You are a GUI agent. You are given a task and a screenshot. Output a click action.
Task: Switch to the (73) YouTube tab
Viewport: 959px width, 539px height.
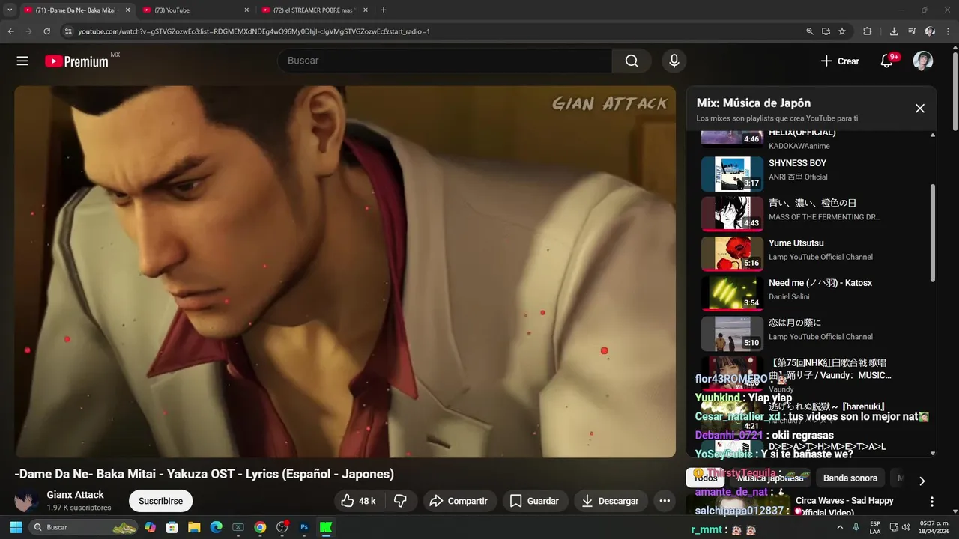[x=196, y=10]
